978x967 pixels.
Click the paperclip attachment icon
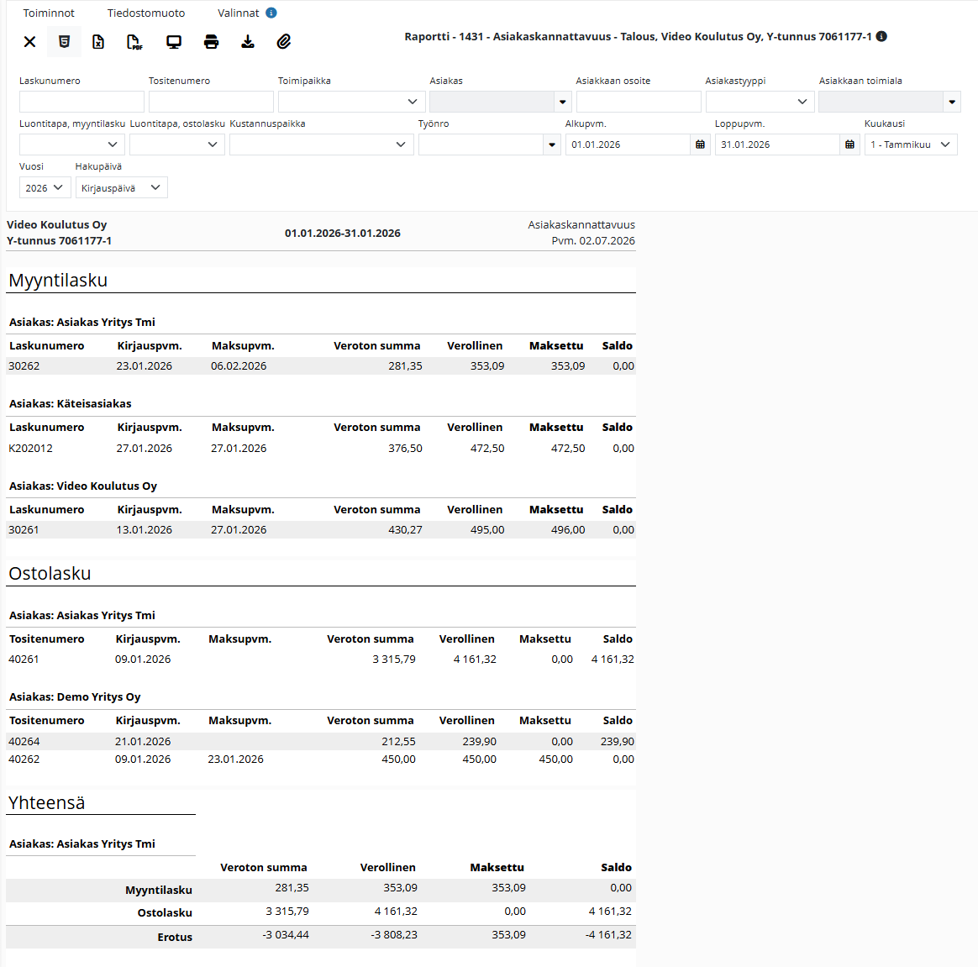[x=284, y=42]
